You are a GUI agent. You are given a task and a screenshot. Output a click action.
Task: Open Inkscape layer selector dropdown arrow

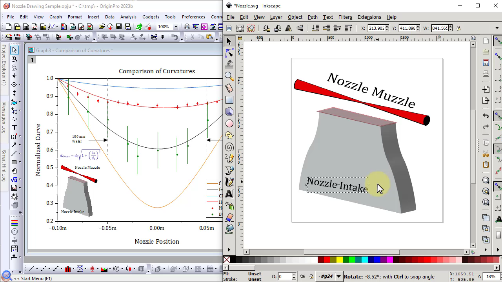338,277
